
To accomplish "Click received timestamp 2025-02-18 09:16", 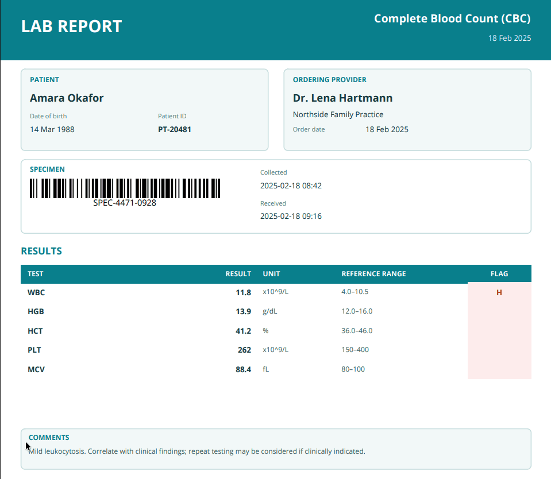I will [291, 216].
